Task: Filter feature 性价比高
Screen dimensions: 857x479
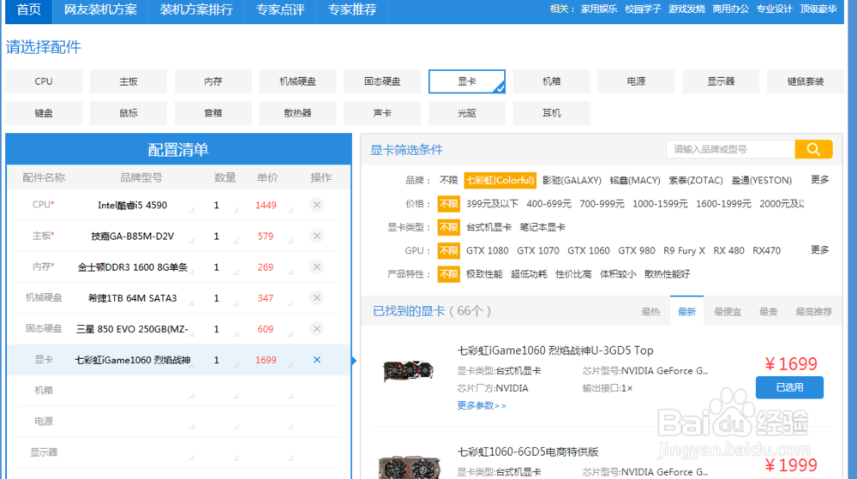Action: [573, 274]
